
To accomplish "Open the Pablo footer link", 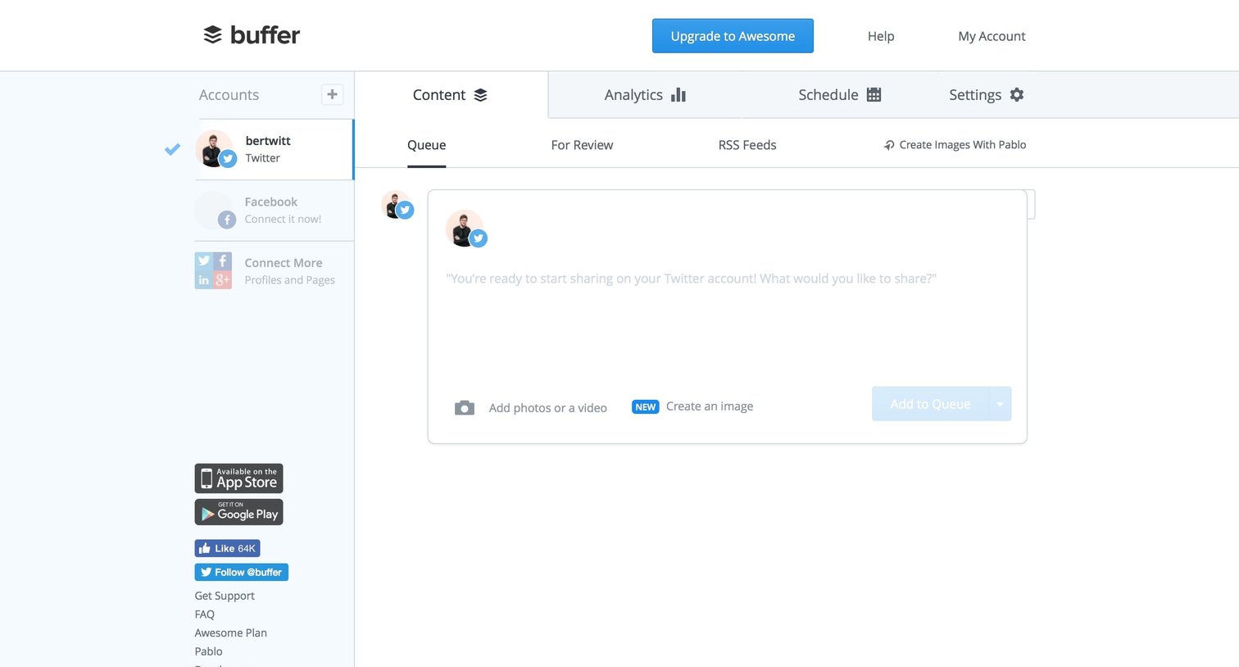I will 208,651.
